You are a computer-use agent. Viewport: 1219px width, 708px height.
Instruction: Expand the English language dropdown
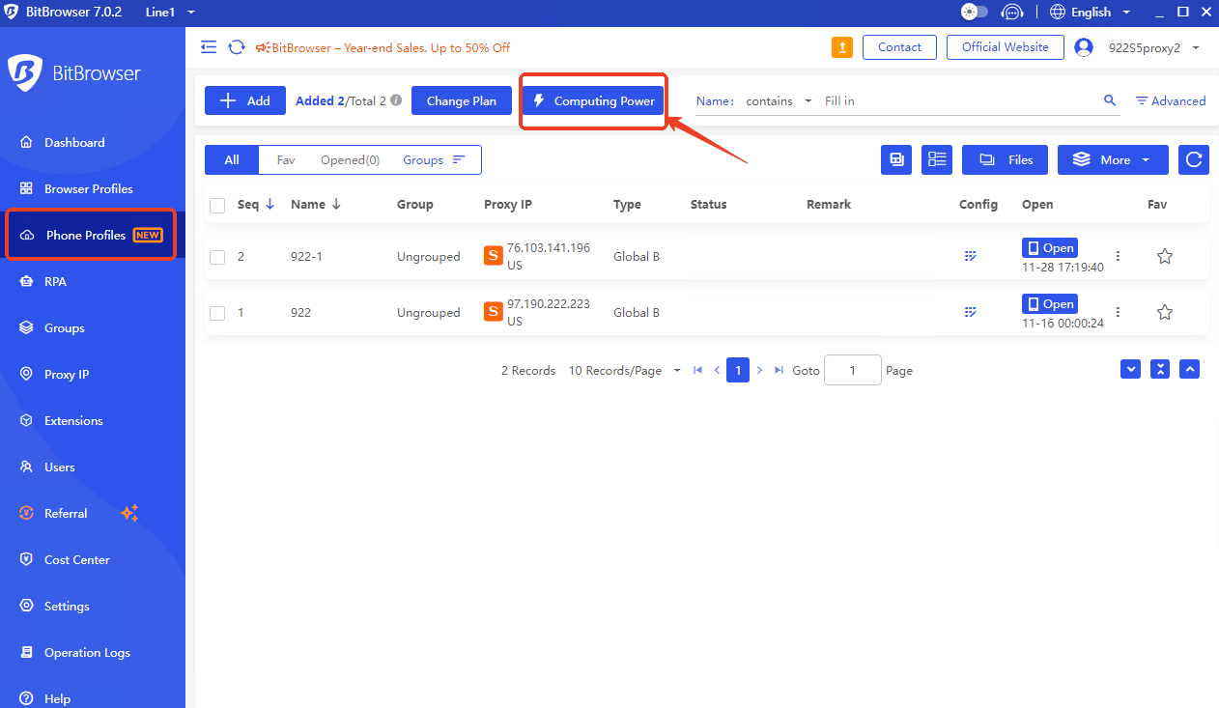coord(1090,13)
